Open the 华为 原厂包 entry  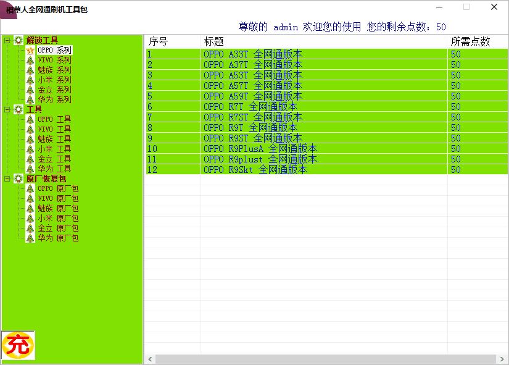(58, 238)
